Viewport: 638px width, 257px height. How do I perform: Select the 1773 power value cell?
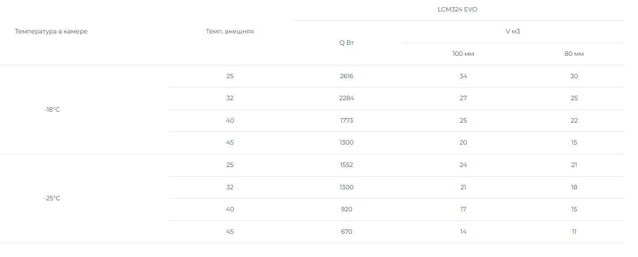point(347,121)
